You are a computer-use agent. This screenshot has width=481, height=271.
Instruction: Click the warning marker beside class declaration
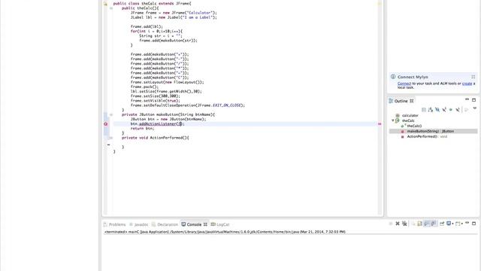105,4
